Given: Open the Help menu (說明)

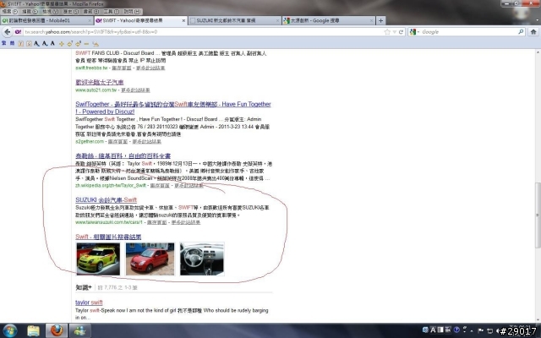Looking at the screenshot, I should coord(132,11).
